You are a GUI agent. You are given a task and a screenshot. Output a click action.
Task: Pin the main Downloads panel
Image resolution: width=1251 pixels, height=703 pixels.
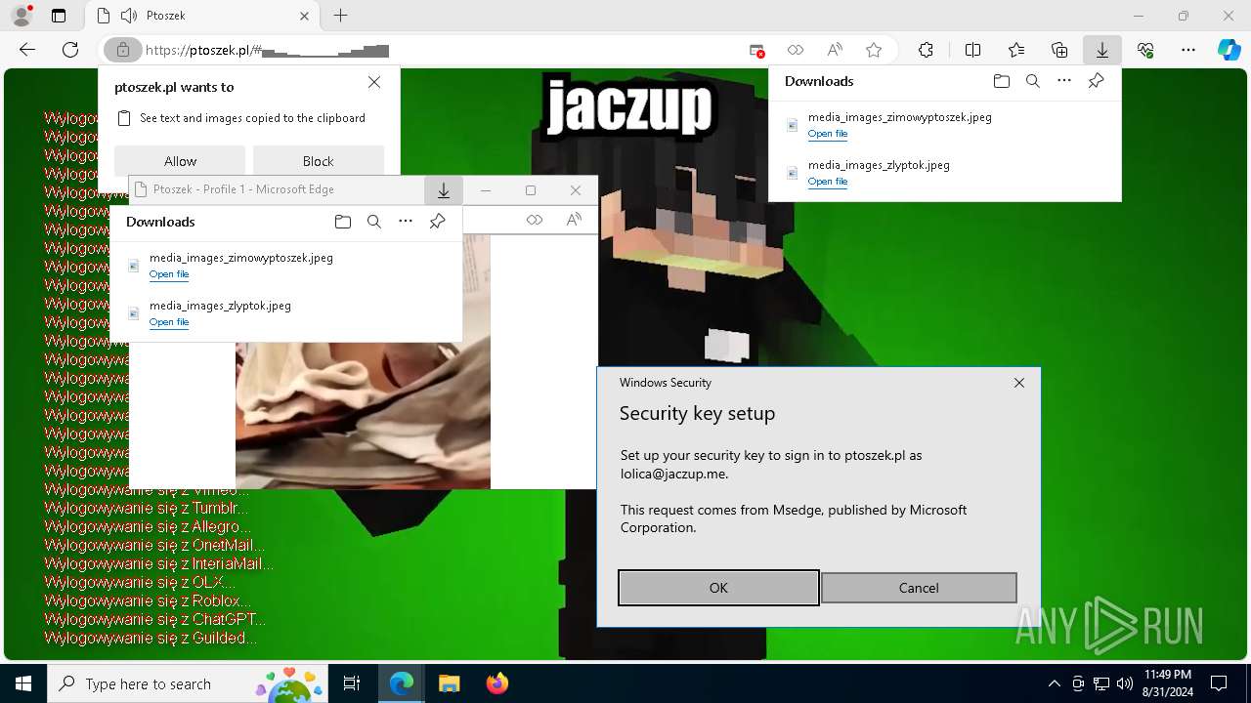point(1096,81)
